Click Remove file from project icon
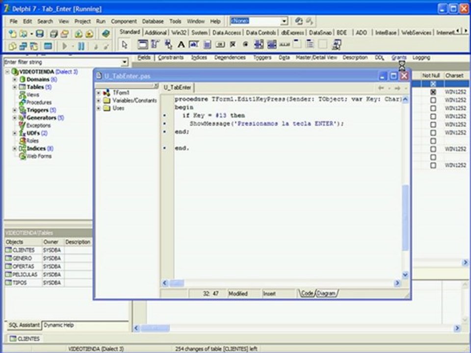Image resolution: width=471 pixels, height=353 pixels. [89, 34]
